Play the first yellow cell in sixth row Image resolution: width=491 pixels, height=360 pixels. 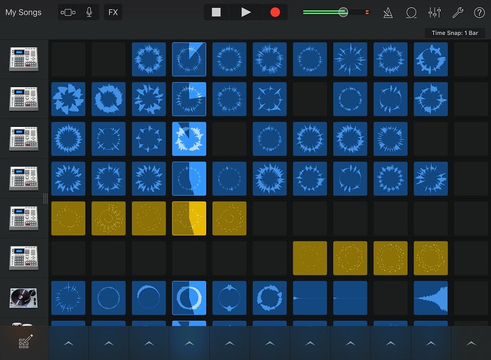coord(310,258)
